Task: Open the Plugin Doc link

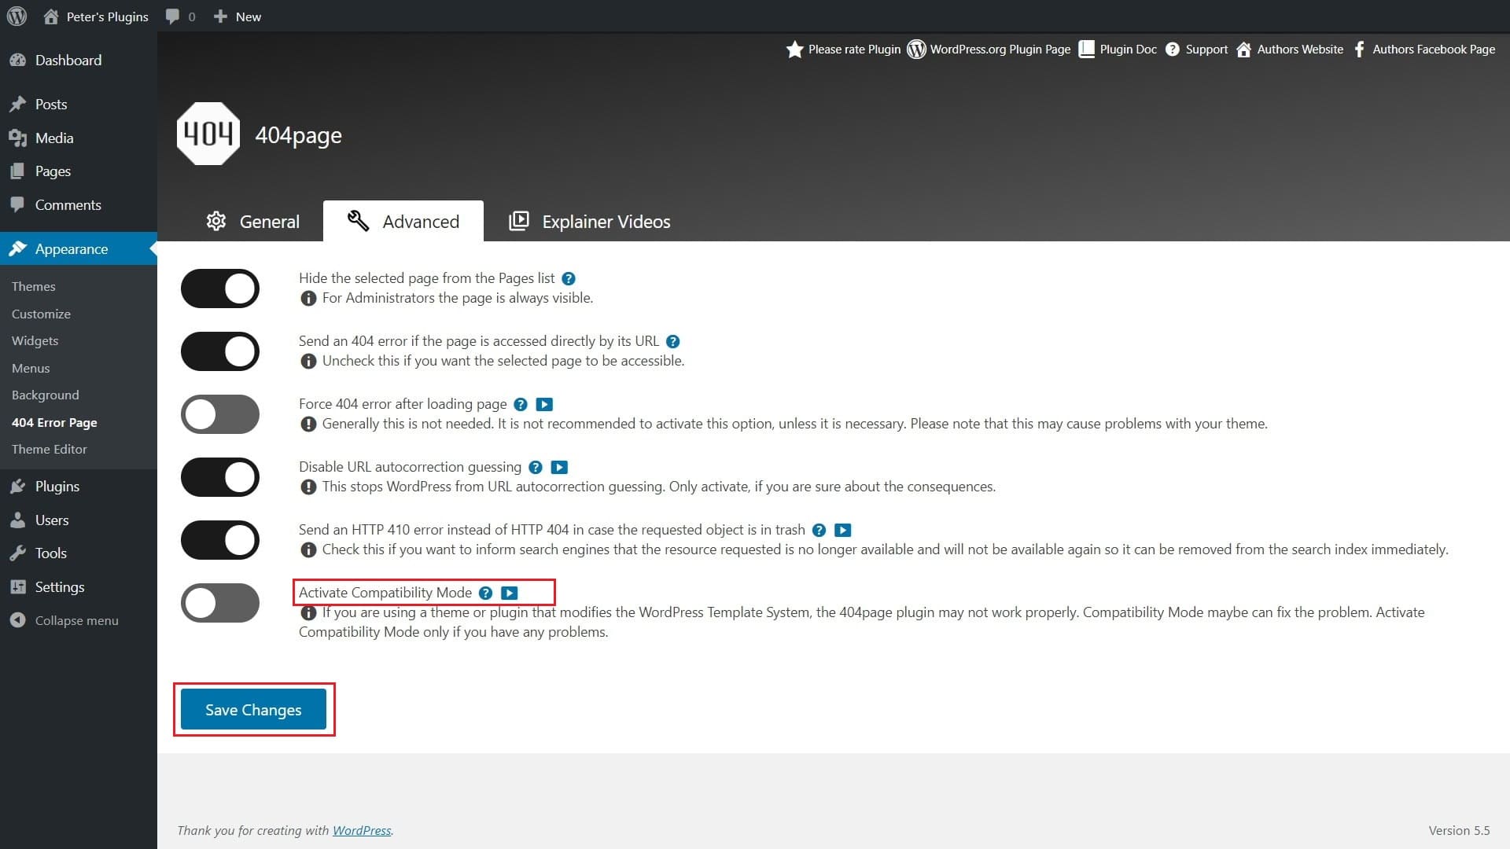Action: [1117, 50]
